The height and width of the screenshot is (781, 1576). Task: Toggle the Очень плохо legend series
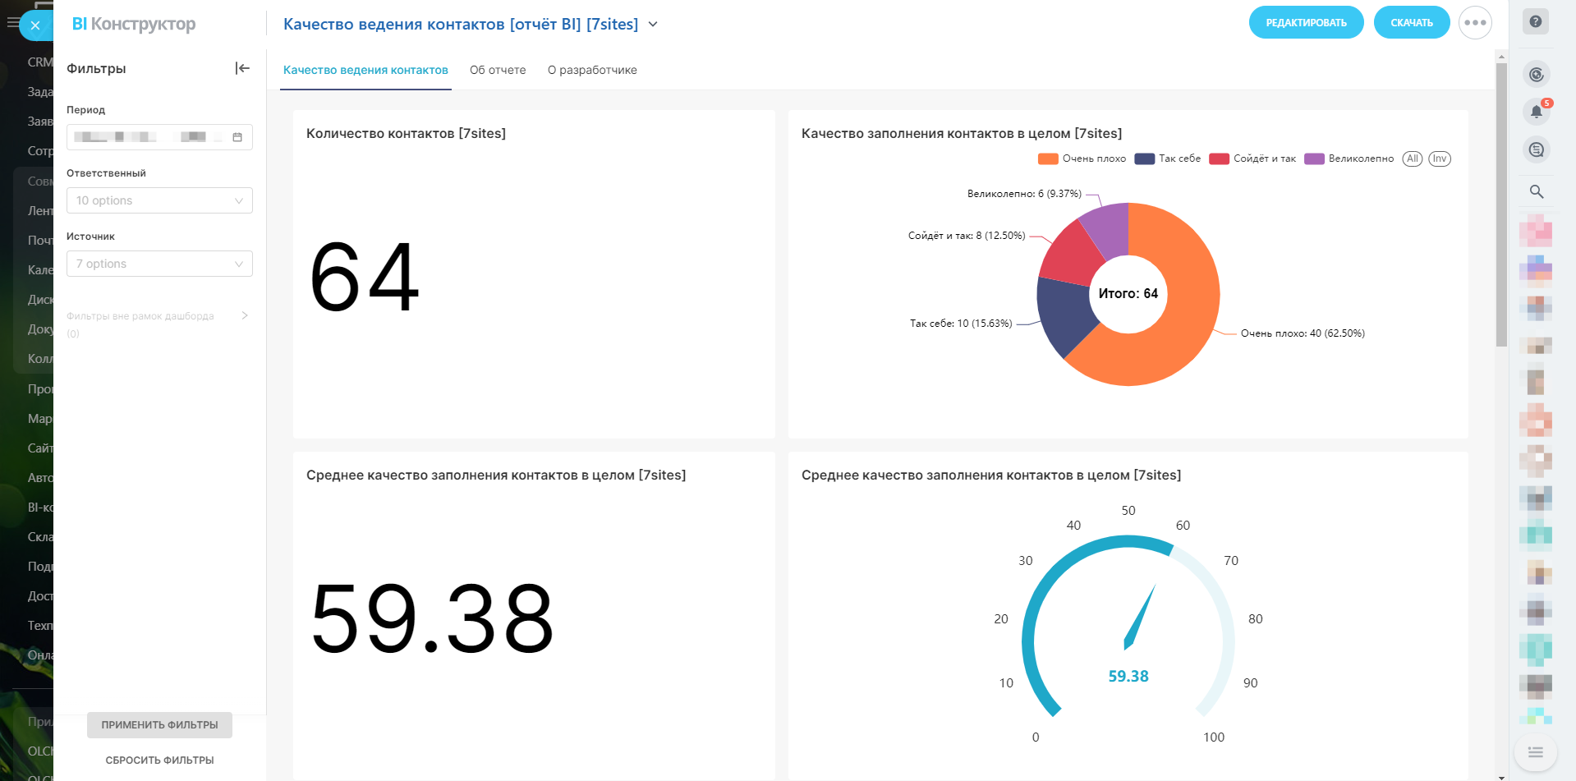1082,158
